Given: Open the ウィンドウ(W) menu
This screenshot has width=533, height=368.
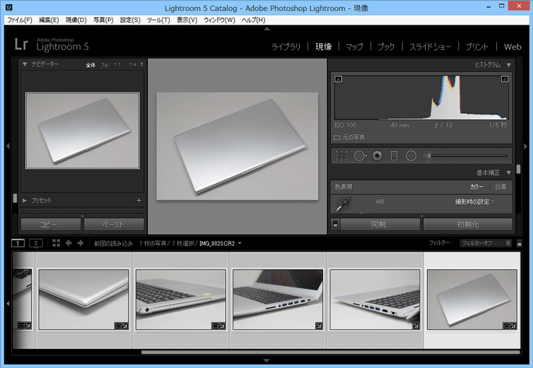Looking at the screenshot, I should click(219, 20).
